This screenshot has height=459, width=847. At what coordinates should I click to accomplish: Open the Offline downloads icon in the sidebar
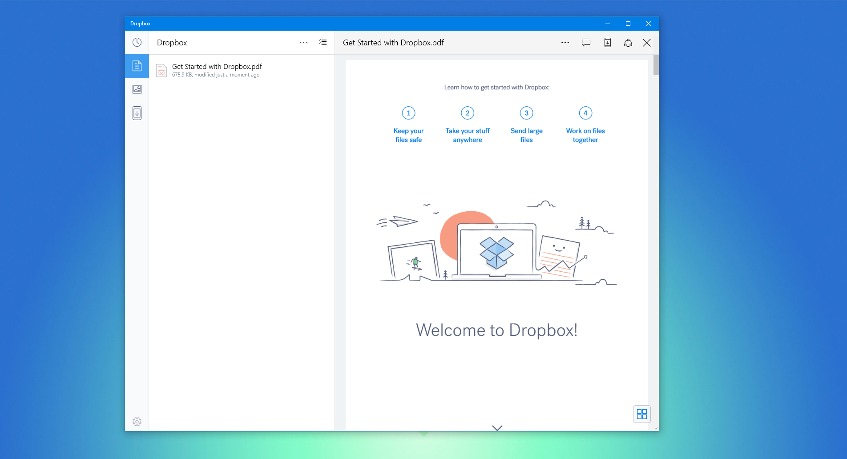click(x=137, y=113)
